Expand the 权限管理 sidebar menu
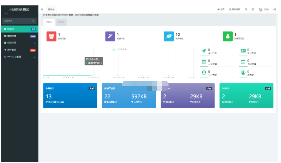 [19, 43]
